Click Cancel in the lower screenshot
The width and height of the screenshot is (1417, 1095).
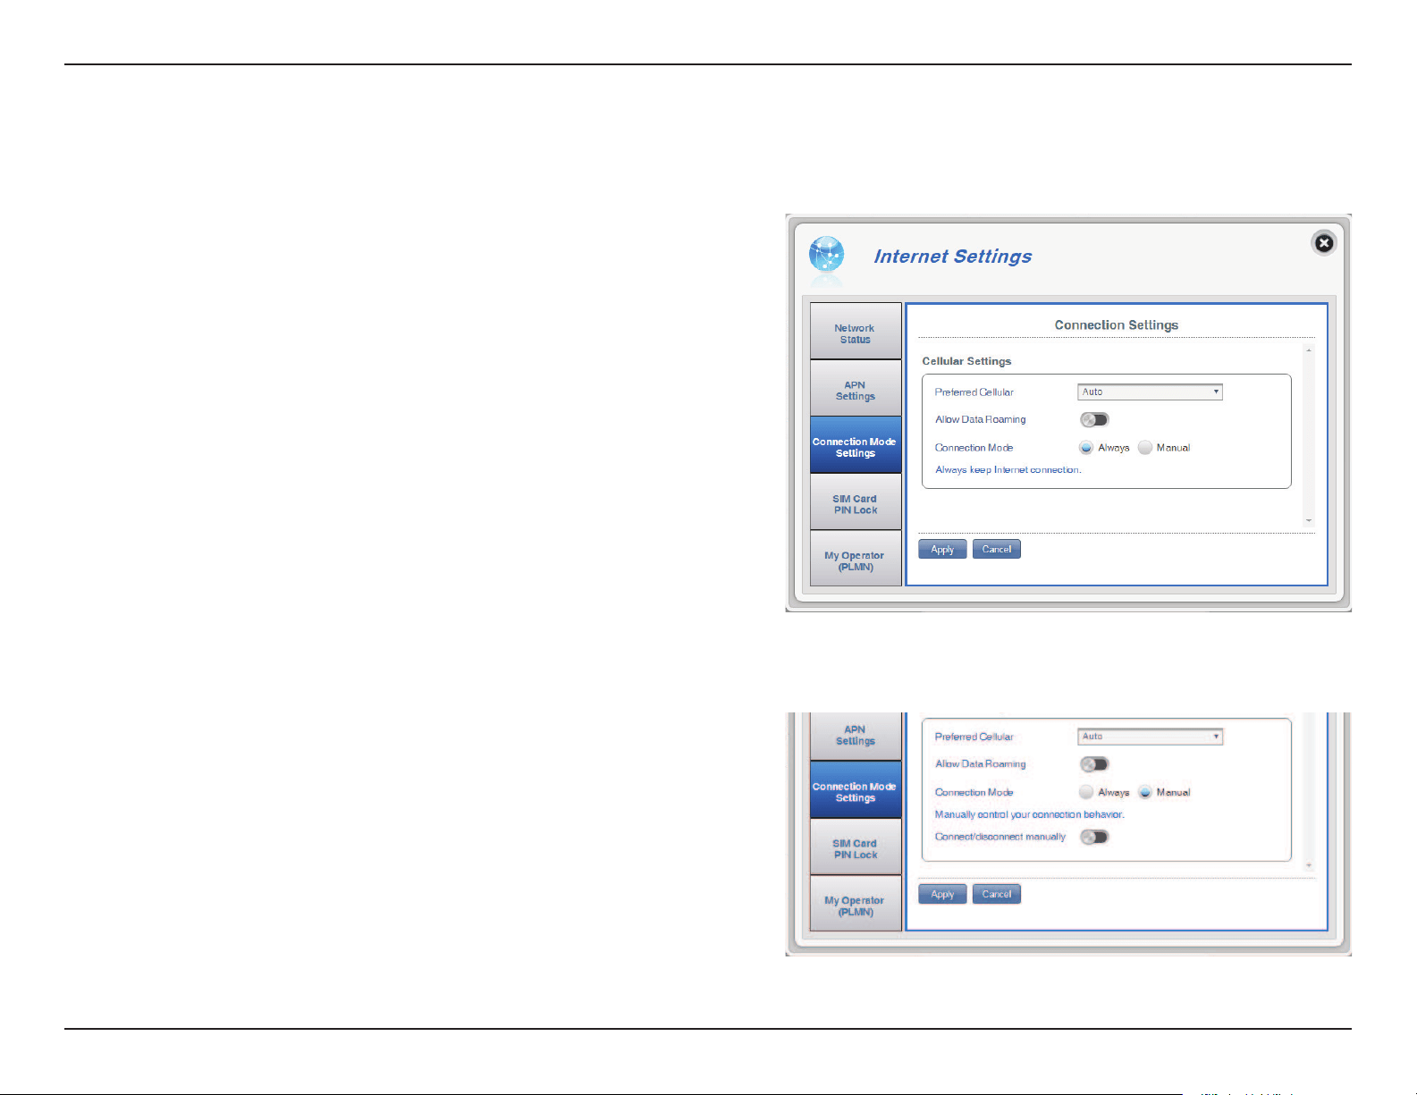pos(997,894)
